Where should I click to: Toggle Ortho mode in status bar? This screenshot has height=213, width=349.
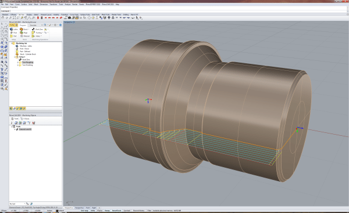point(93,211)
